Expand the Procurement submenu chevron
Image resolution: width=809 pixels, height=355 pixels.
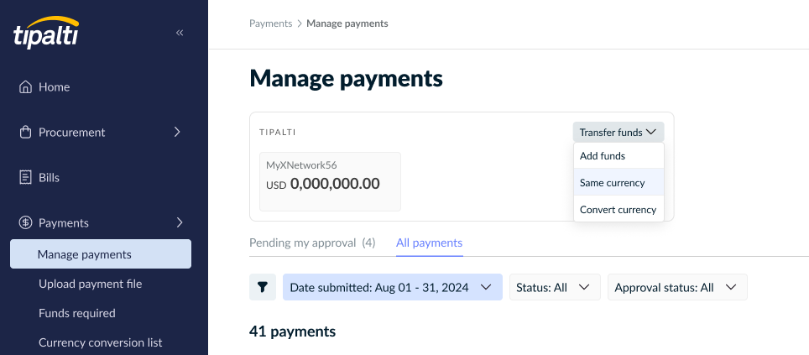point(177,132)
